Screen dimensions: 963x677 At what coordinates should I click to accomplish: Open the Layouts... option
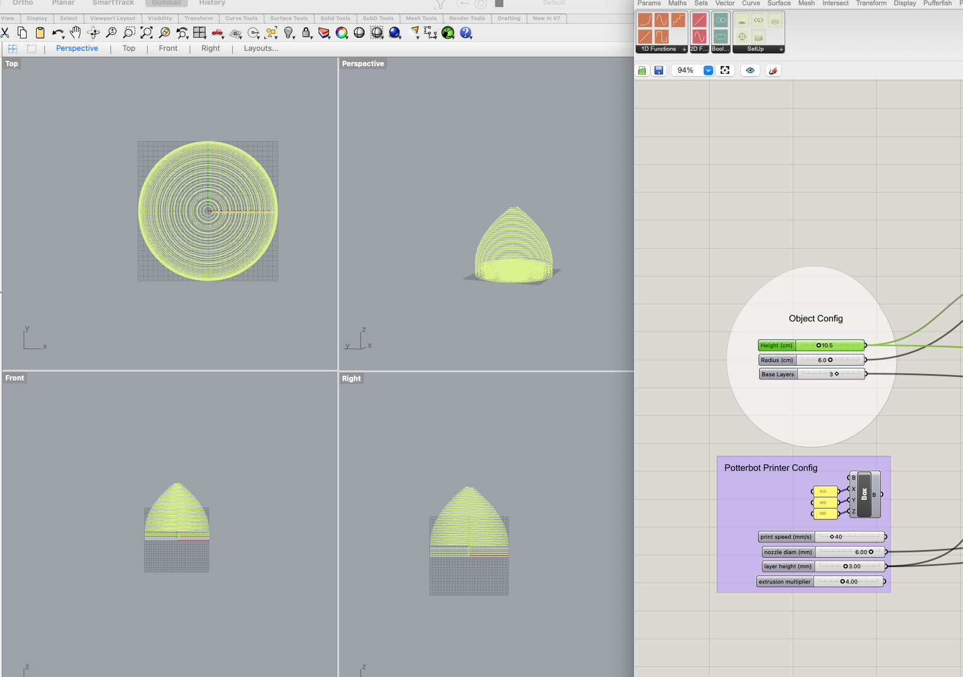261,48
